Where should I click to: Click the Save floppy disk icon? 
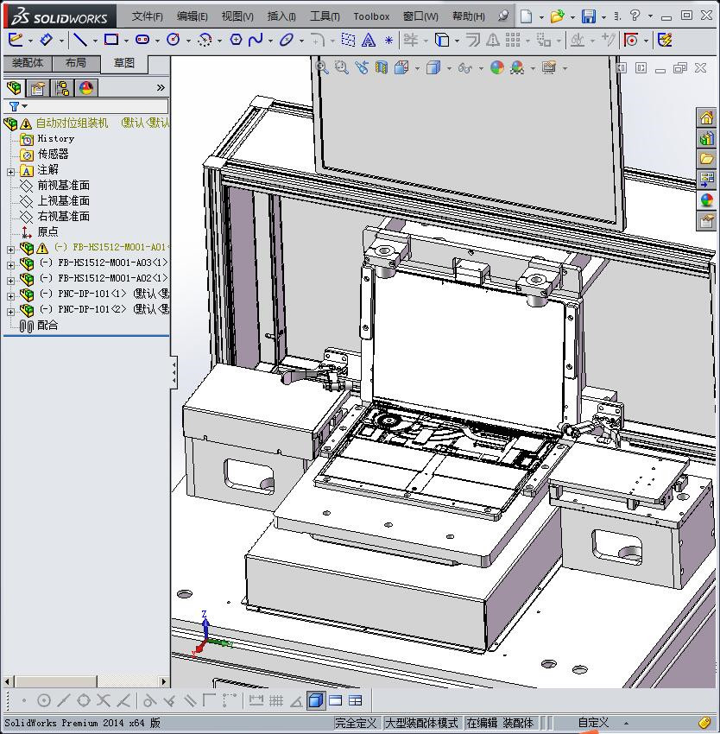(x=589, y=16)
